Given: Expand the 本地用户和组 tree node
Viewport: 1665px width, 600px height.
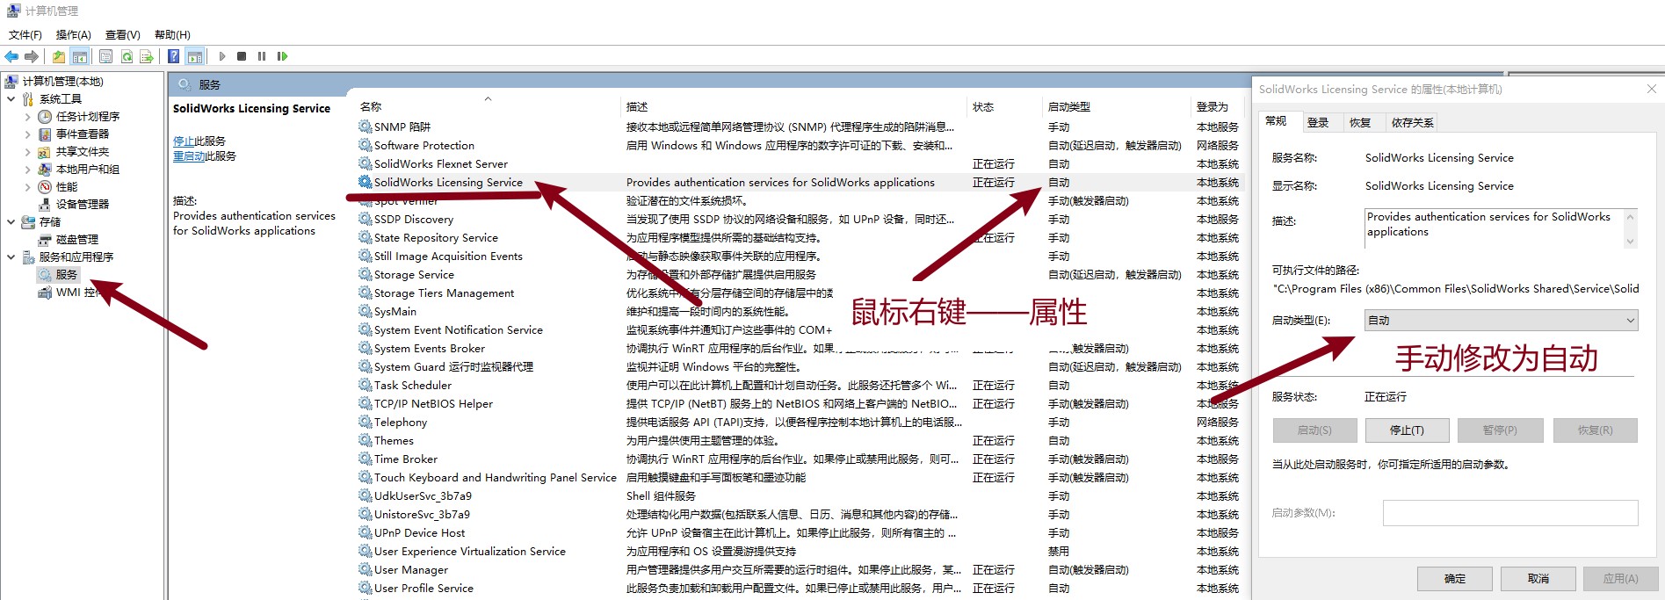Looking at the screenshot, I should pos(27,169).
